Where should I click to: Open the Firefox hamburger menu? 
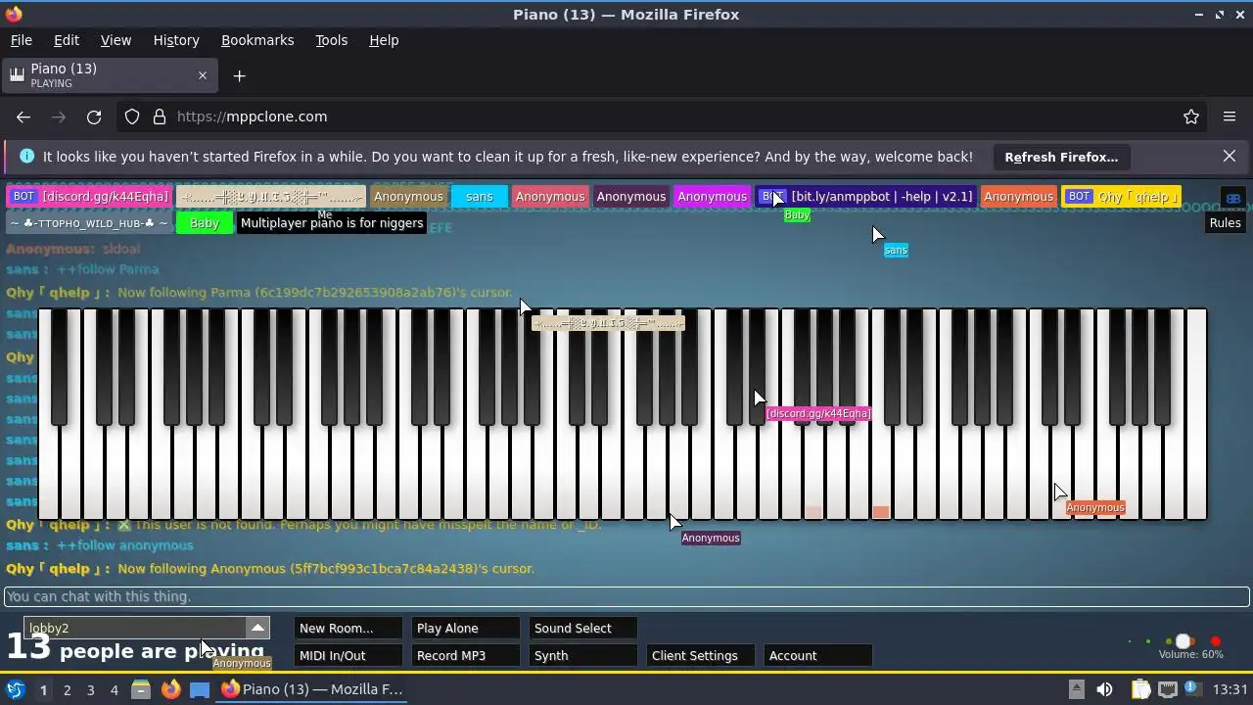pyautogui.click(x=1230, y=117)
